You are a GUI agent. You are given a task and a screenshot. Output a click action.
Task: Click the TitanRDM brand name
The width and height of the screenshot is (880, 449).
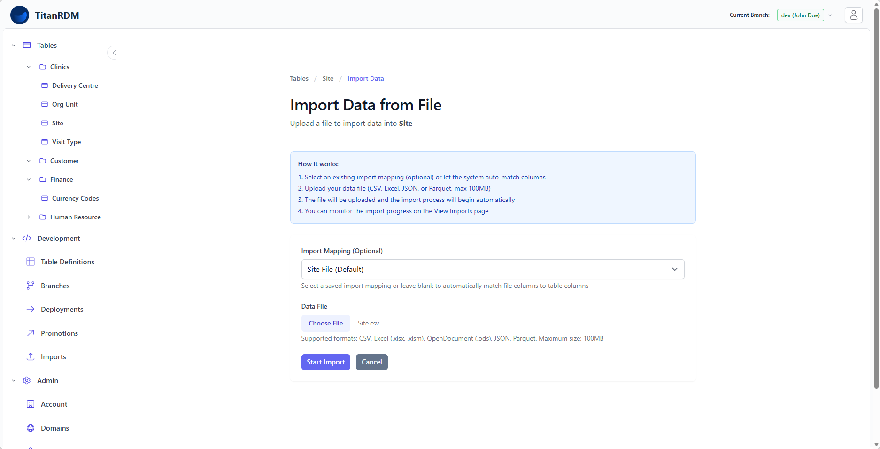[57, 15]
